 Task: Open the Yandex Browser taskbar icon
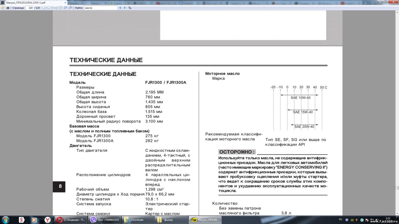click(47, 220)
